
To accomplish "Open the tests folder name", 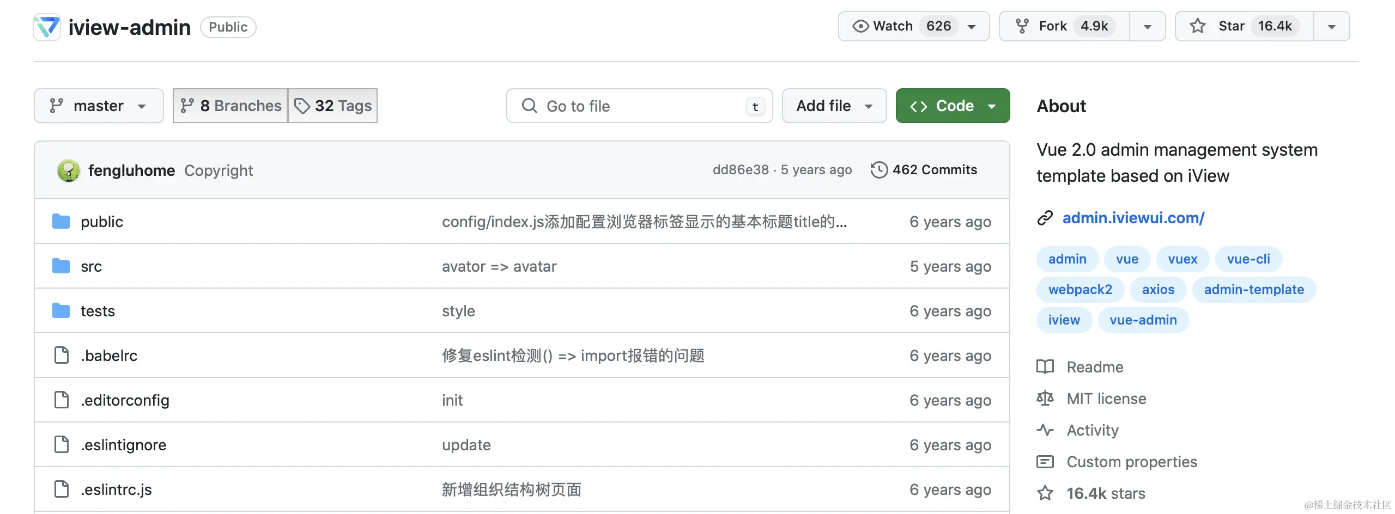I will click(98, 311).
